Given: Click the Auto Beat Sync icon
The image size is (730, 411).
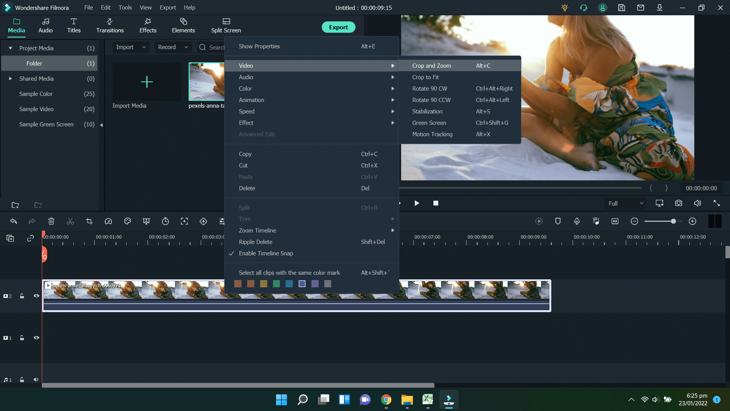Looking at the screenshot, I should pos(596,221).
